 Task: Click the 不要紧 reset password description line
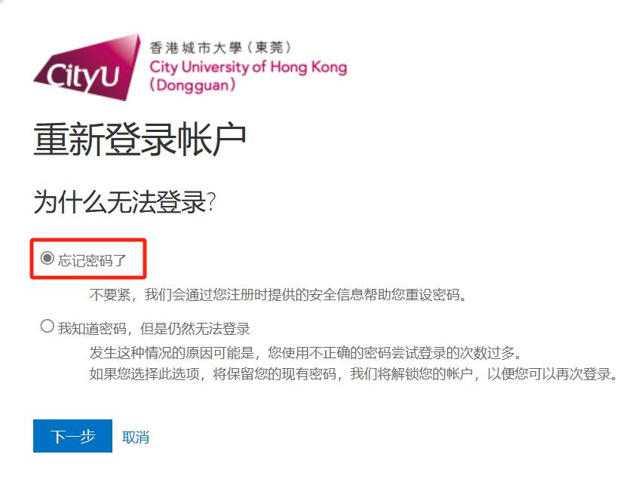(278, 294)
